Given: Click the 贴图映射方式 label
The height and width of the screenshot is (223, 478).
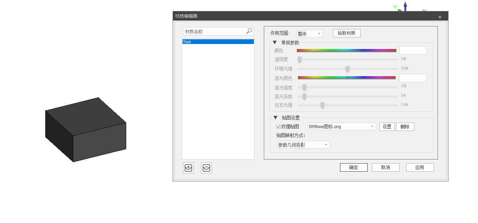Looking at the screenshot, I should pos(291,135).
